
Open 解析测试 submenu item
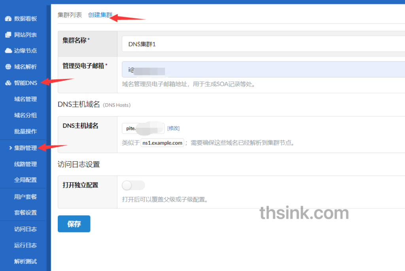click(25, 261)
